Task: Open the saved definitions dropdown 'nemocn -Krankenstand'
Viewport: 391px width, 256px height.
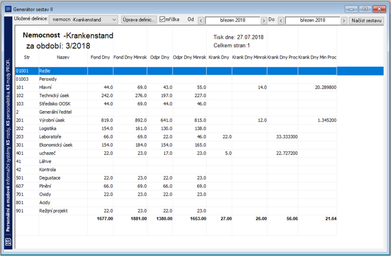Action: pyautogui.click(x=83, y=20)
